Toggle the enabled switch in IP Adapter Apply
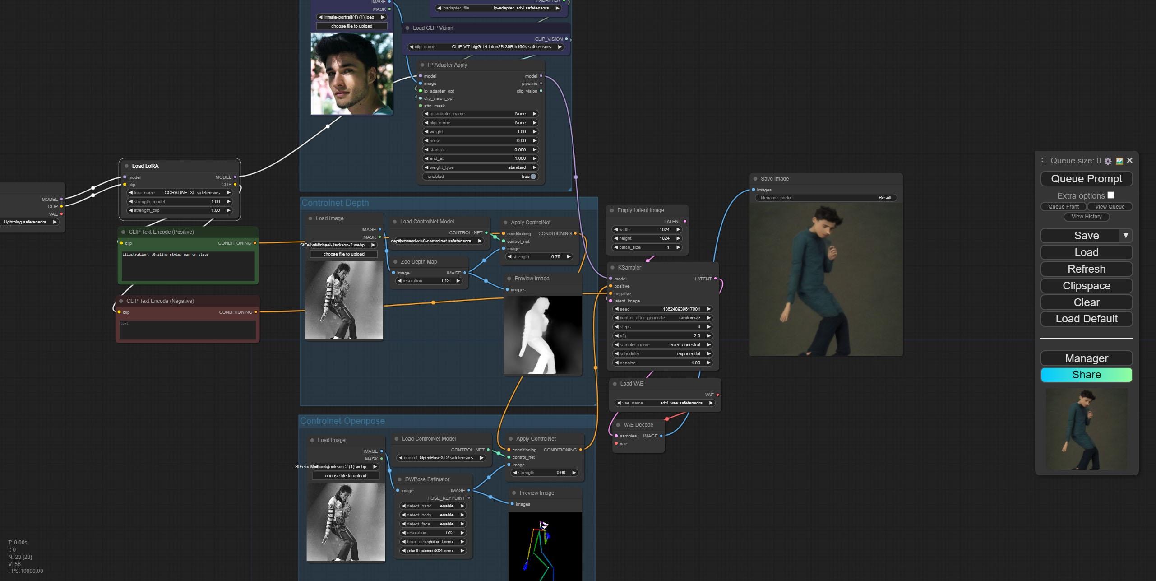1156x581 pixels. [x=533, y=177]
